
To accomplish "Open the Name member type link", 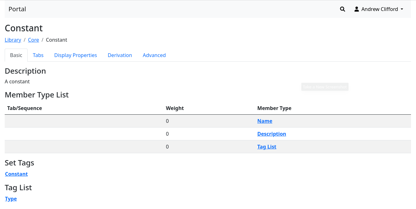I will [x=265, y=121].
